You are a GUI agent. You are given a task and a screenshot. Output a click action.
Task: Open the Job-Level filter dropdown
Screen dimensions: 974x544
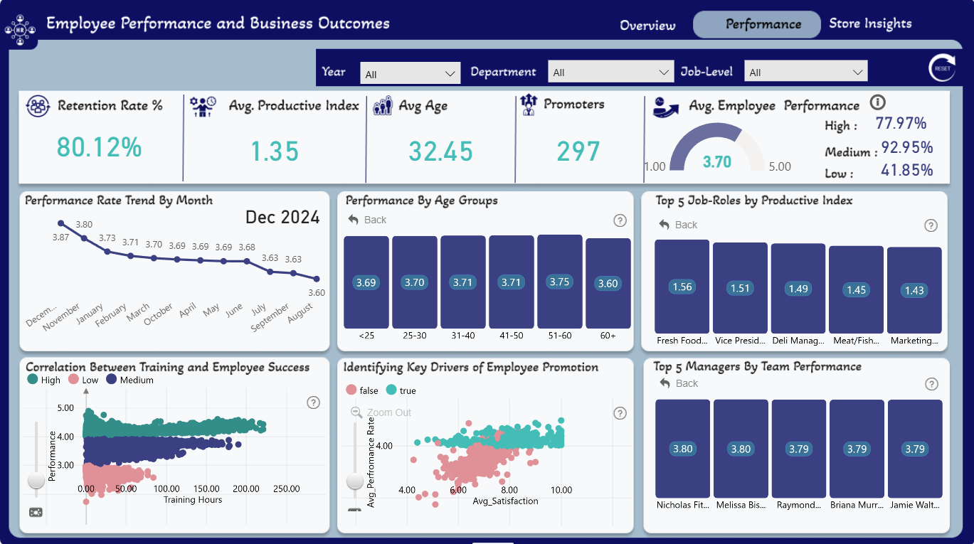805,72
